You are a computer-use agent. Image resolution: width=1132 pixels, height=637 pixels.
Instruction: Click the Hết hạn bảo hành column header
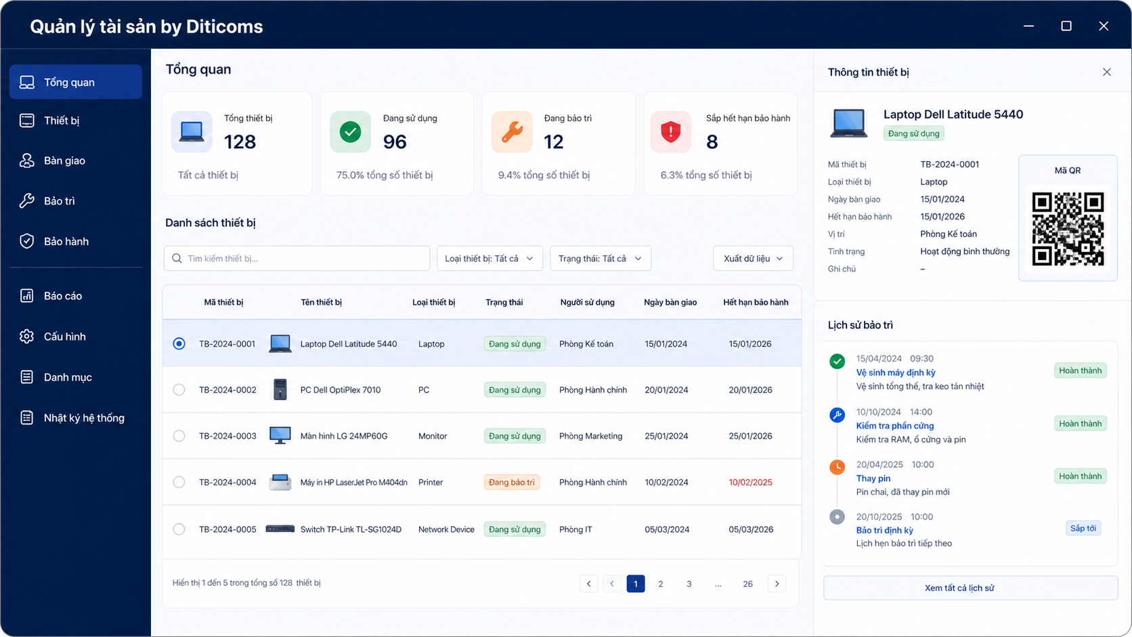tap(756, 303)
